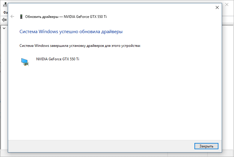Screen dimensions: 234x157
Task: Close the background Device Manager window
Action: [227, 4]
